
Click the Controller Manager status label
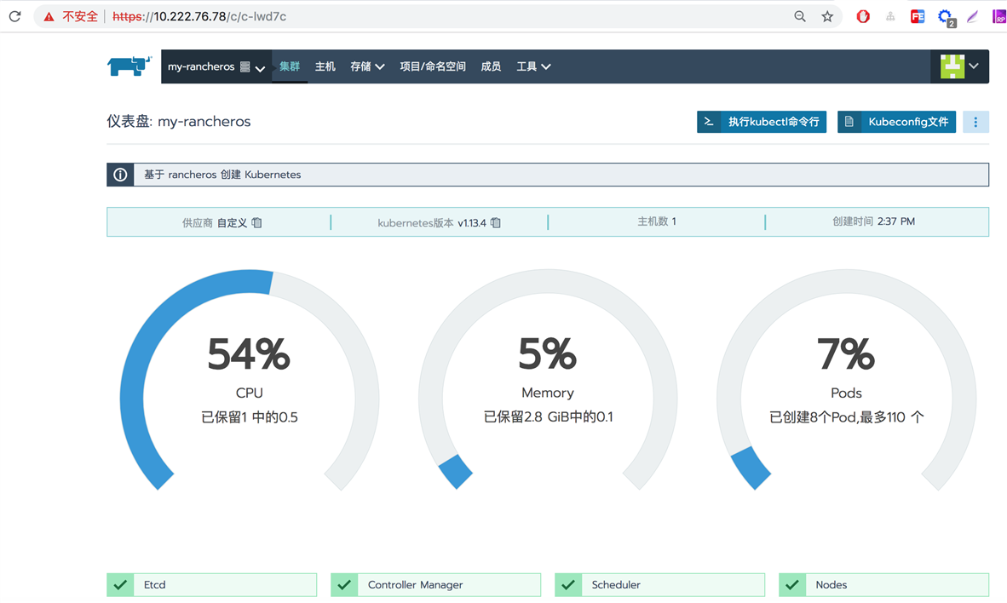coord(416,585)
